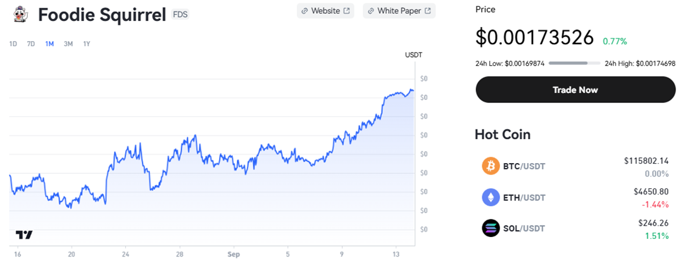Image resolution: width=690 pixels, height=261 pixels.
Task: Click the Trade Now button
Action: [x=575, y=90]
